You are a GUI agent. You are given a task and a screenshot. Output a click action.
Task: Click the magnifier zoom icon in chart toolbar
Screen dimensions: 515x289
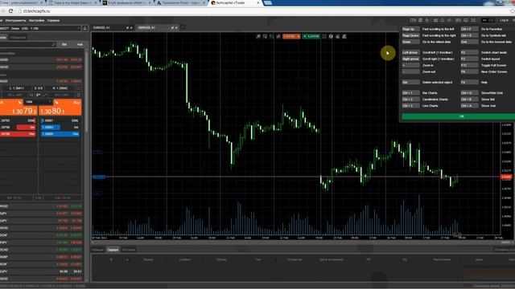tap(258, 36)
